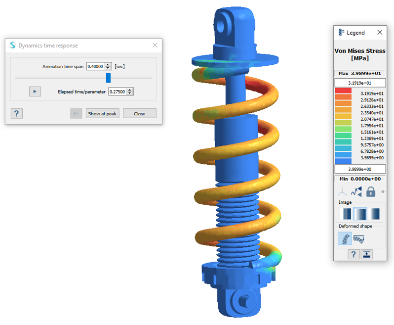Open help in Dynamics time response dialog
Image resolution: width=394 pixels, height=325 pixels.
point(16,114)
